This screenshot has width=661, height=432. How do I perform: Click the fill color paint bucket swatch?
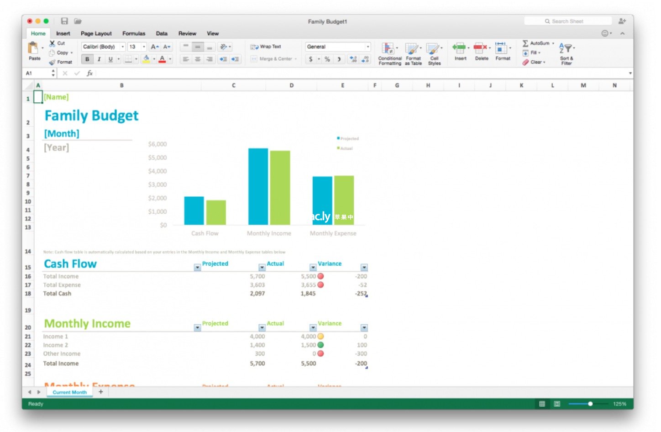pyautogui.click(x=146, y=59)
